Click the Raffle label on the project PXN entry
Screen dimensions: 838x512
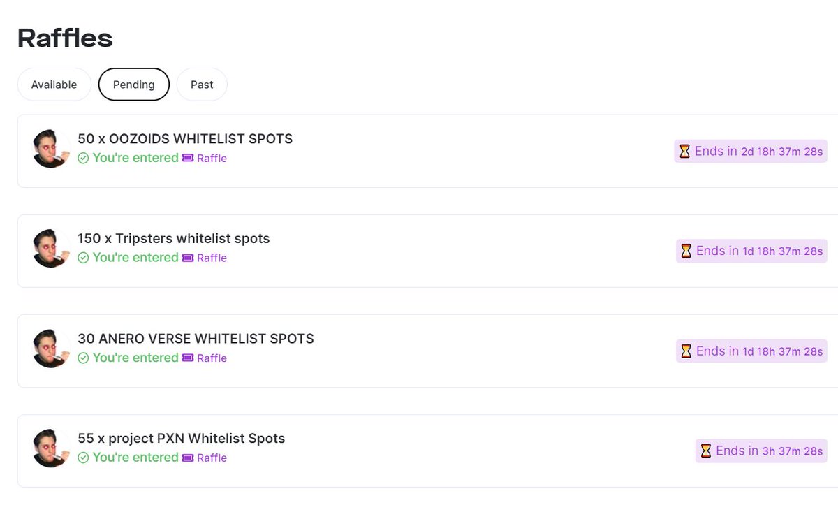click(x=212, y=458)
